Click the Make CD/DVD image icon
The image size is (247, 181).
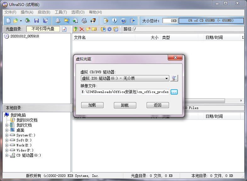(x=58, y=21)
